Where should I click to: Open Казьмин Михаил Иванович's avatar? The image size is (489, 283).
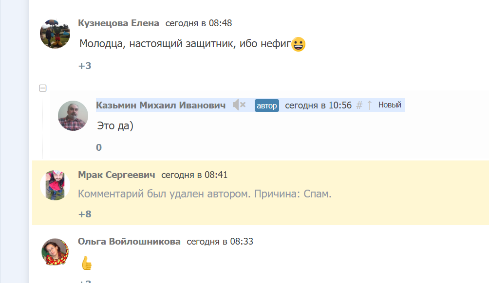pos(73,116)
